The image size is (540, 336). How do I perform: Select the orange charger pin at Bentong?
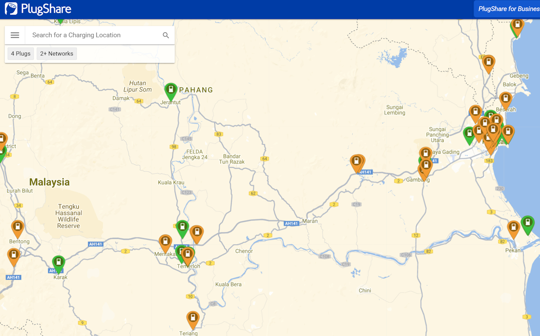(x=18, y=228)
